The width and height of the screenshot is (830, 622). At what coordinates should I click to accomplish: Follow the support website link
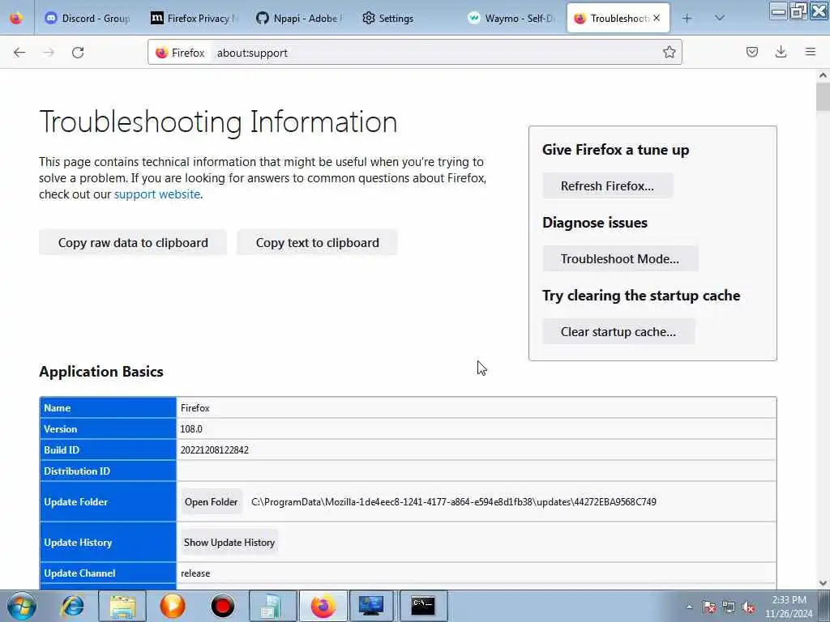pyautogui.click(x=157, y=194)
